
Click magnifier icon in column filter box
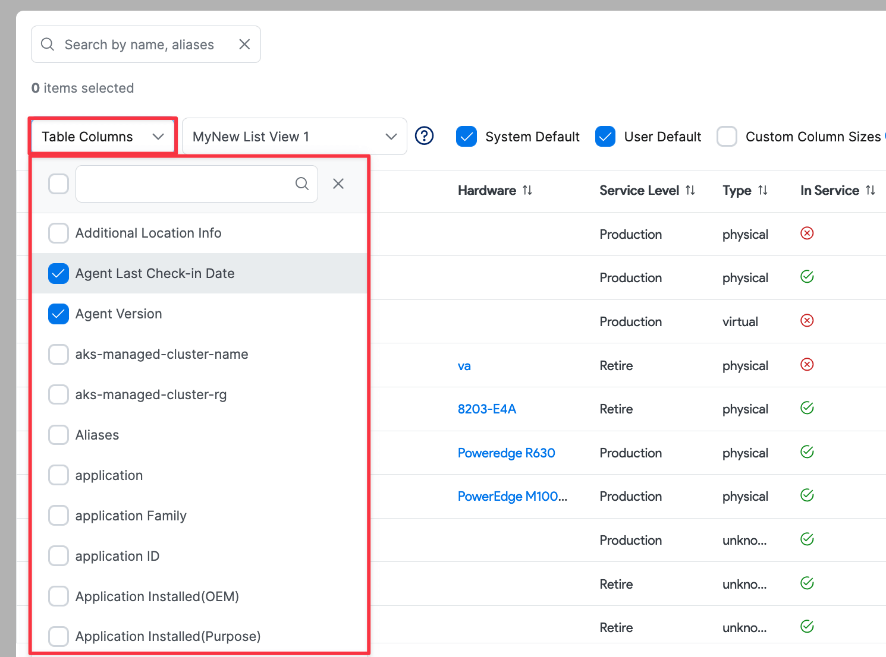click(302, 184)
